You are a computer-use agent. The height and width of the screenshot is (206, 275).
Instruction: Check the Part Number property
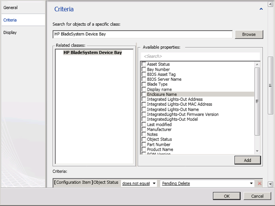[x=144, y=145]
